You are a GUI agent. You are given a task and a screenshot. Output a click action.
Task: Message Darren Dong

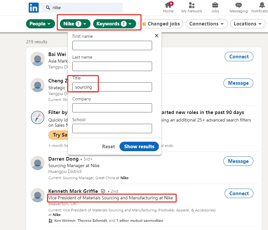pos(238,161)
